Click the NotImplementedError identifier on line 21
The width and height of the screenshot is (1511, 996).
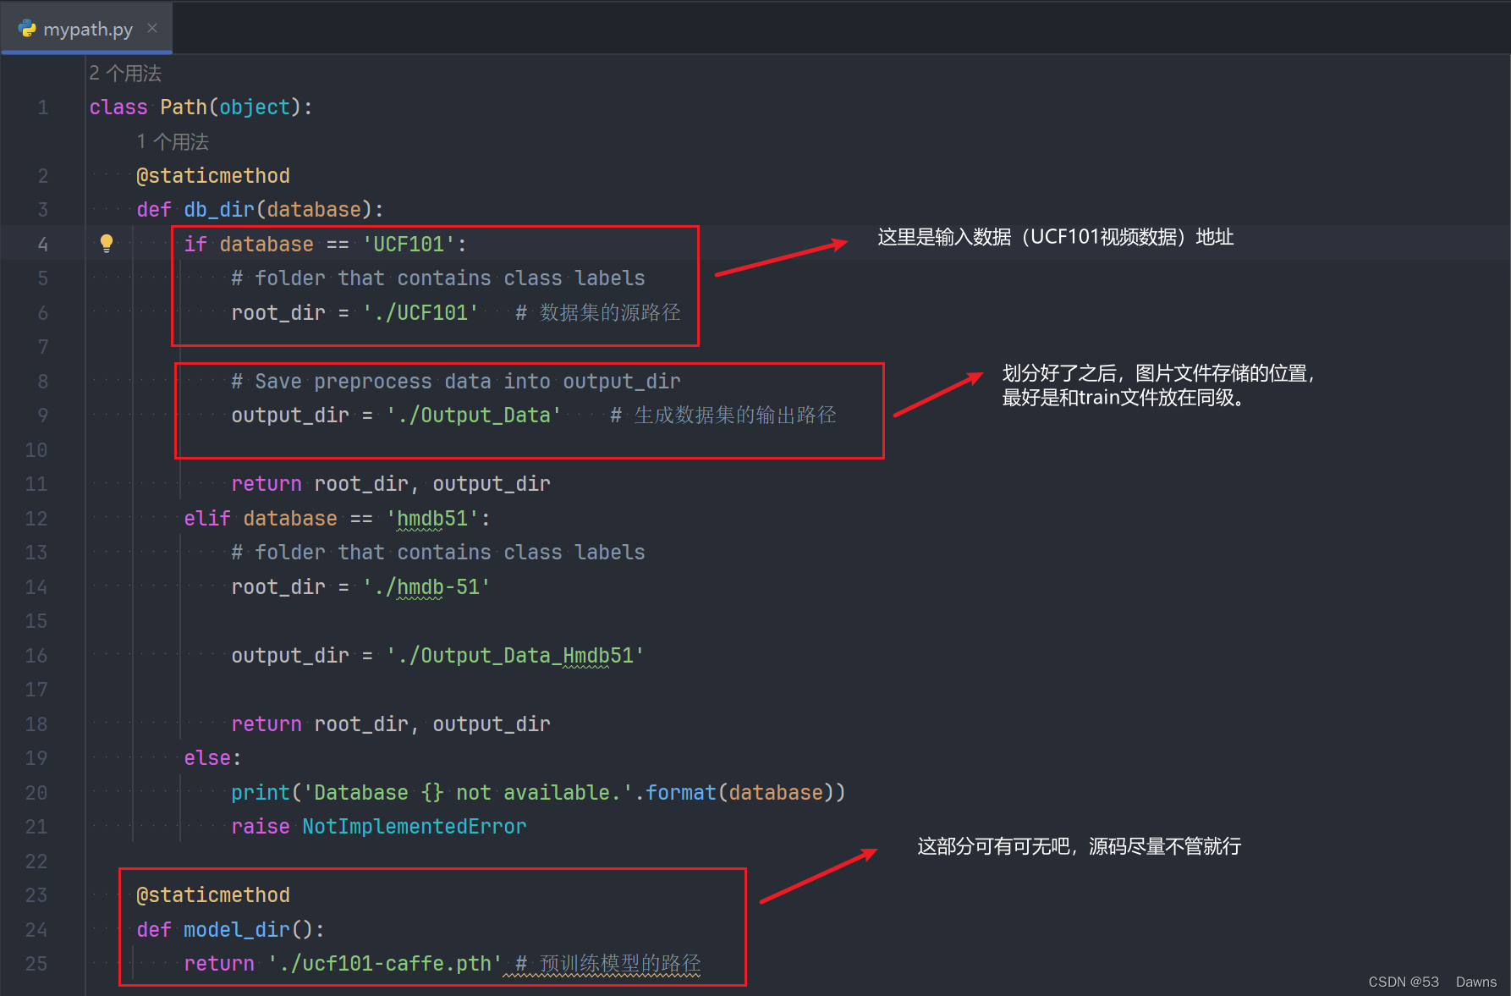[x=414, y=826]
